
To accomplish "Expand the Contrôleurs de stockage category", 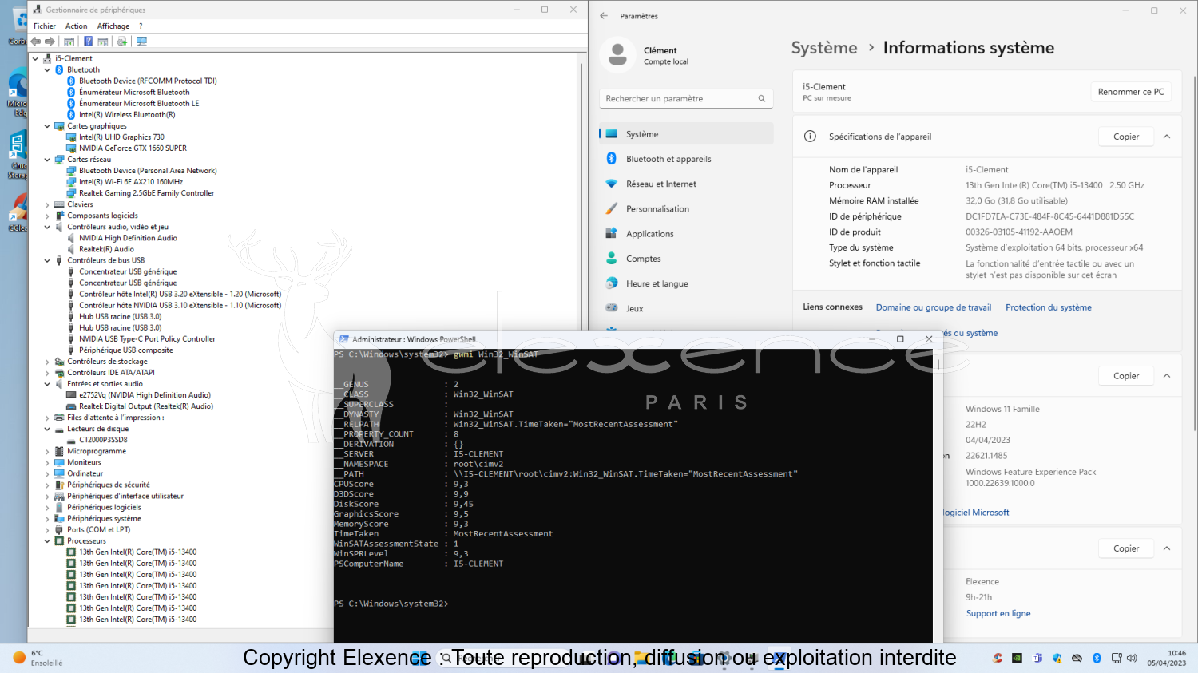I will pyautogui.click(x=47, y=362).
